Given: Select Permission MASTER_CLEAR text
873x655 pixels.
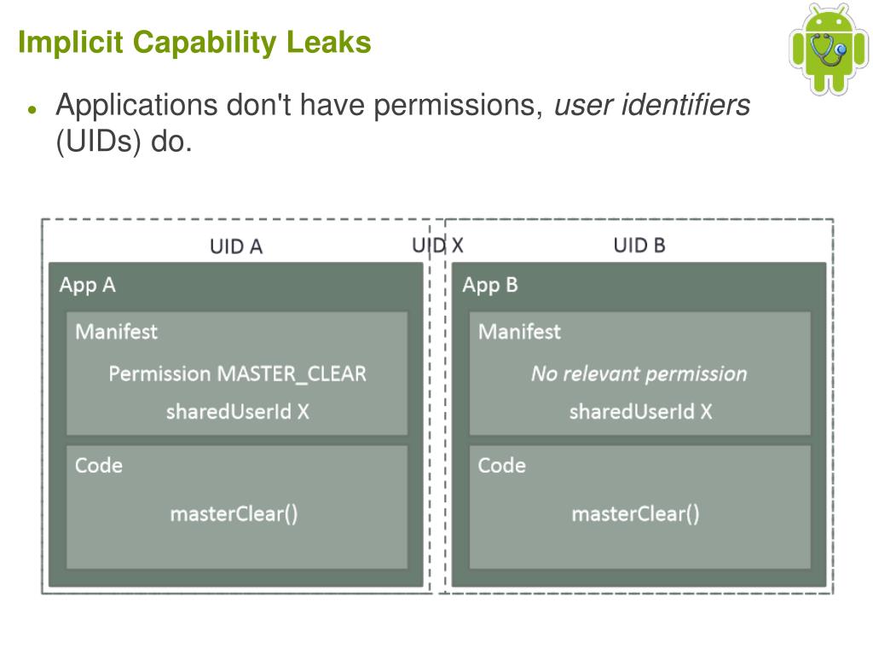Looking at the screenshot, I should (x=238, y=374).
